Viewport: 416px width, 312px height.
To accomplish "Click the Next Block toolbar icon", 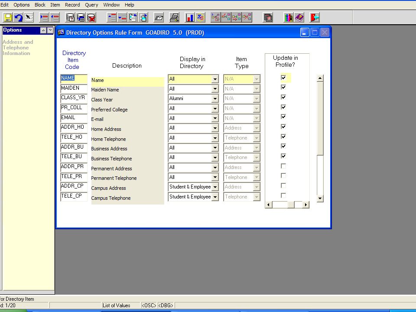I will tap(143, 18).
